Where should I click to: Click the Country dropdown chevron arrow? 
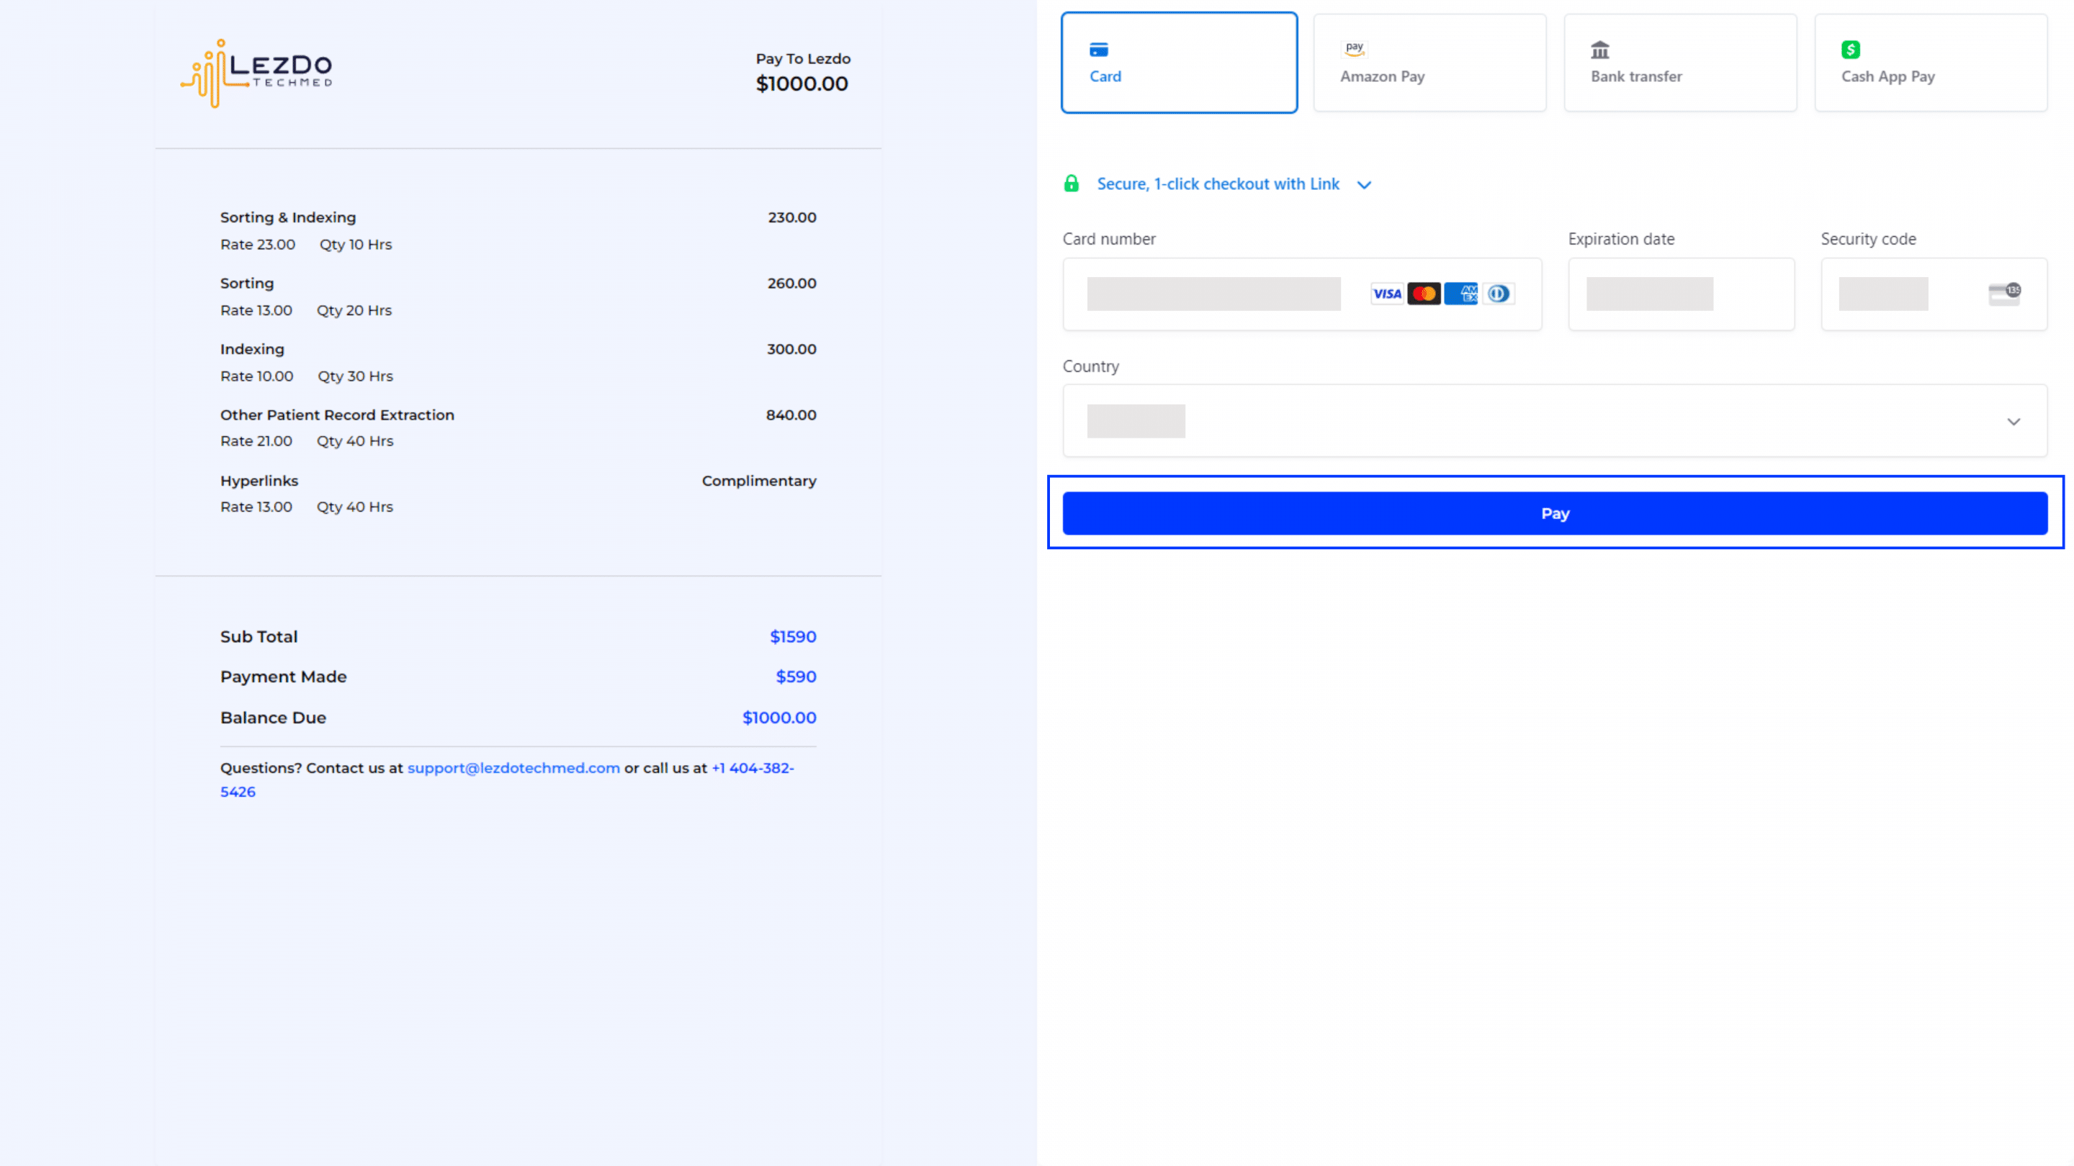[x=2013, y=422]
